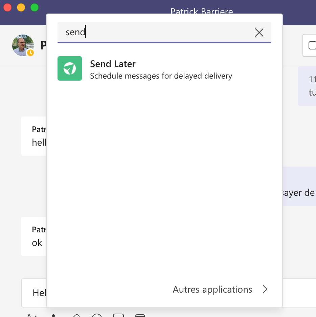The width and height of the screenshot is (316, 317).
Task: Expand the chevron beside Autres applications
Action: 265,290
